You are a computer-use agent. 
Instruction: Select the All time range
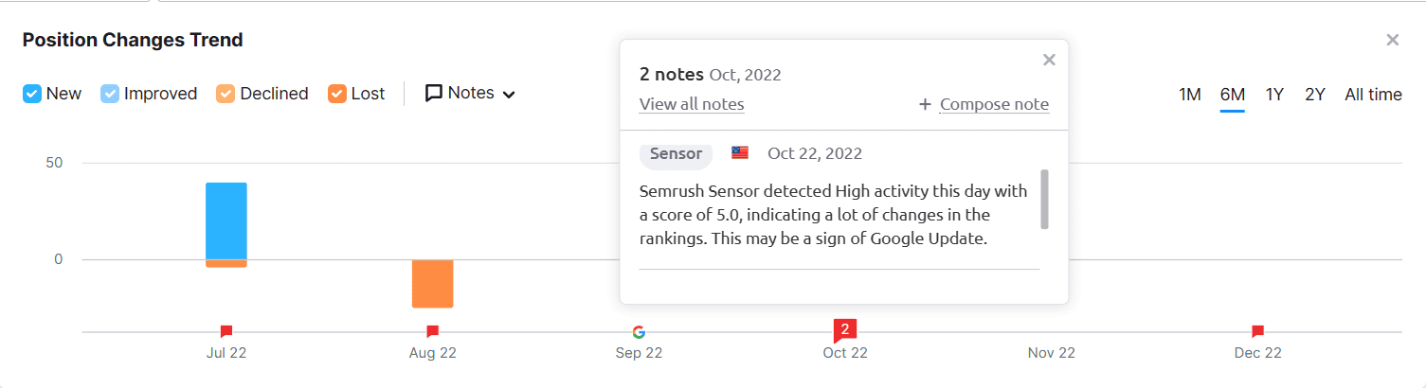1373,95
